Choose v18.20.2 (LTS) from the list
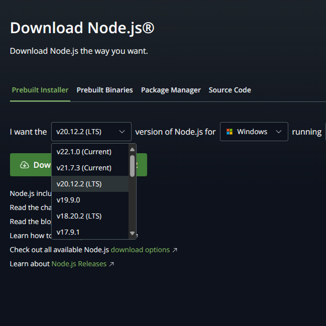The width and height of the screenshot is (326, 326). [79, 216]
